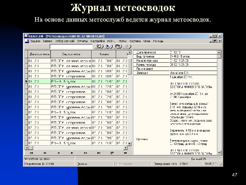Jump to the first record with navigator button
Screen dimensions: 246x185
(x=31, y=153)
